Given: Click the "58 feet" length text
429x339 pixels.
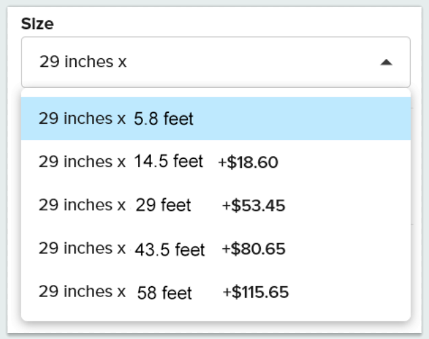Looking at the screenshot, I should coord(165,293).
